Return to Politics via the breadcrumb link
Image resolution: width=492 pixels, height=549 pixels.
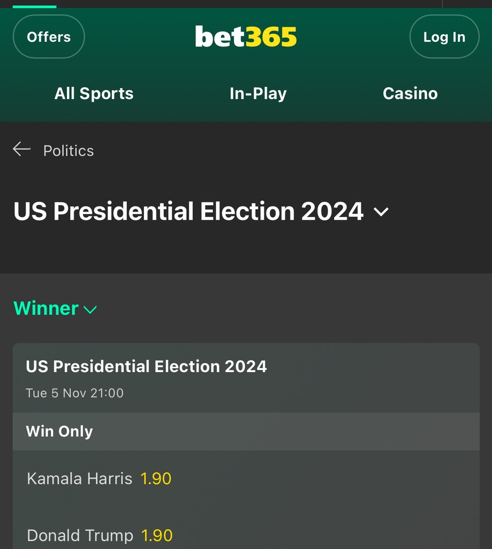click(69, 151)
